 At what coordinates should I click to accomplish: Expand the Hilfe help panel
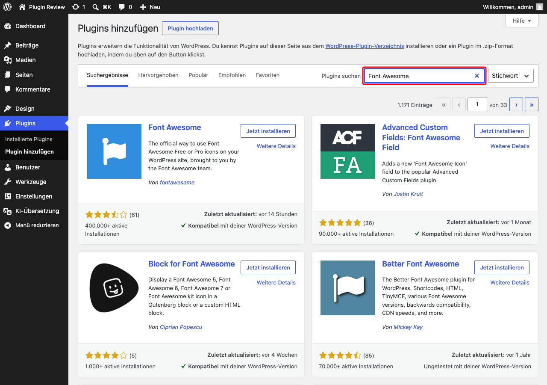(x=522, y=21)
